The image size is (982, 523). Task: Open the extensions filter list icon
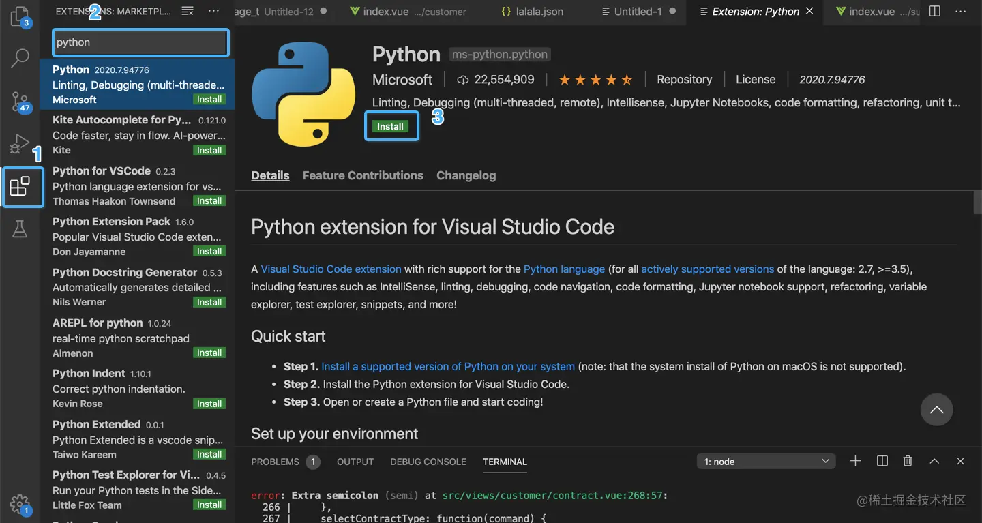pyautogui.click(x=188, y=12)
